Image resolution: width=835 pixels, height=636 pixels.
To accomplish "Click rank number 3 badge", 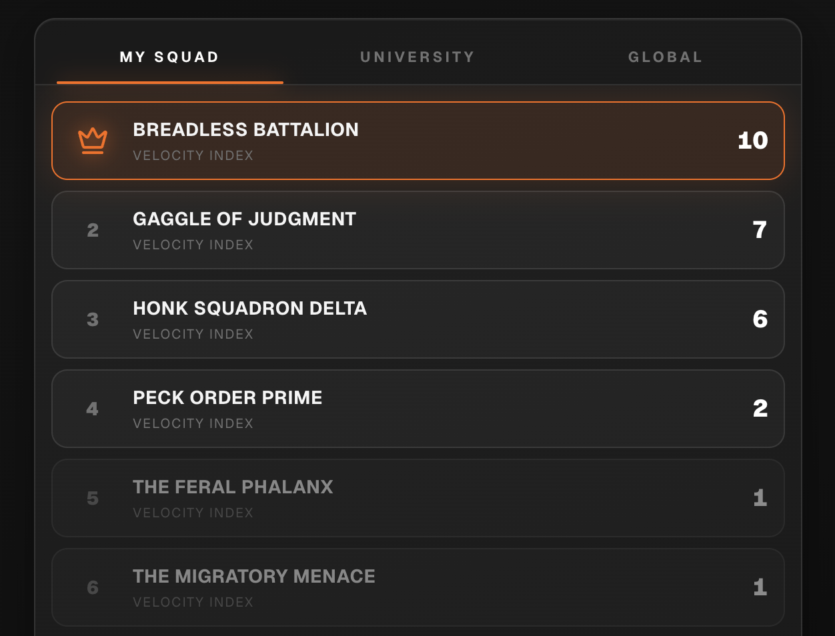I will (93, 319).
